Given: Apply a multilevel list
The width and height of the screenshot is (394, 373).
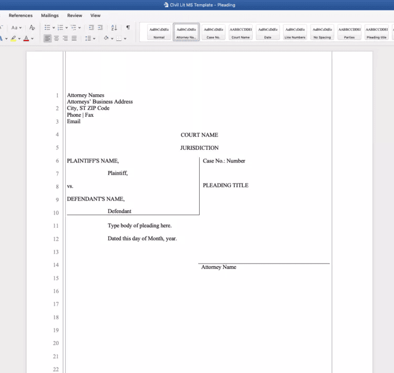Looking at the screenshot, I should (x=74, y=27).
